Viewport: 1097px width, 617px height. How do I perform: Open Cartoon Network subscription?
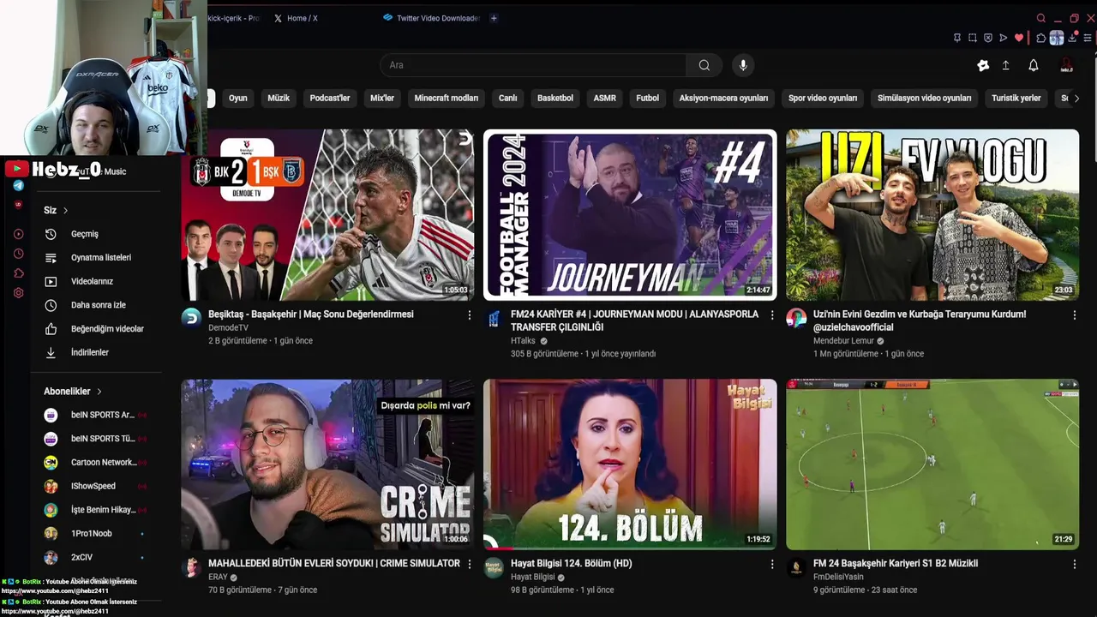[96, 463]
